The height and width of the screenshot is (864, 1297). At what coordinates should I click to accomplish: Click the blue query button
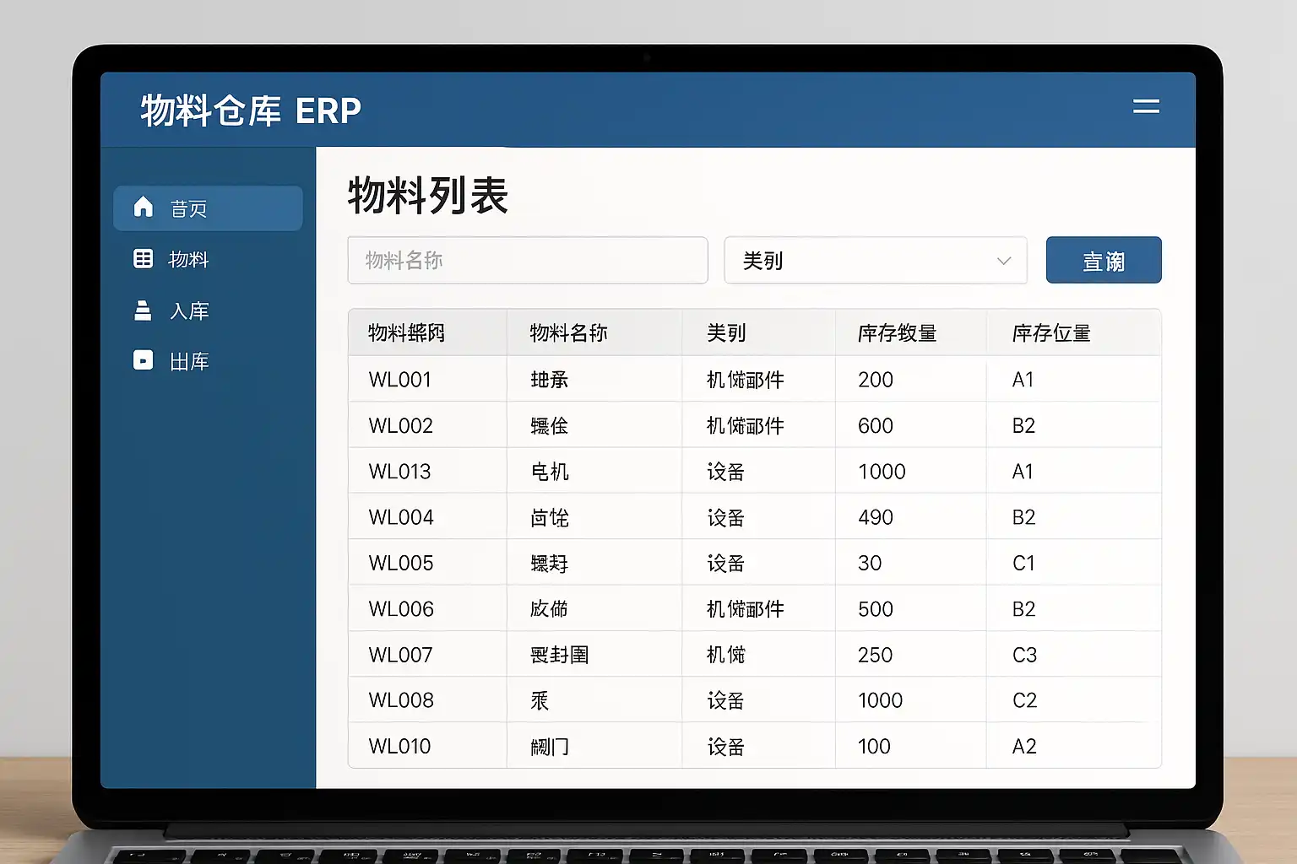[1104, 260]
